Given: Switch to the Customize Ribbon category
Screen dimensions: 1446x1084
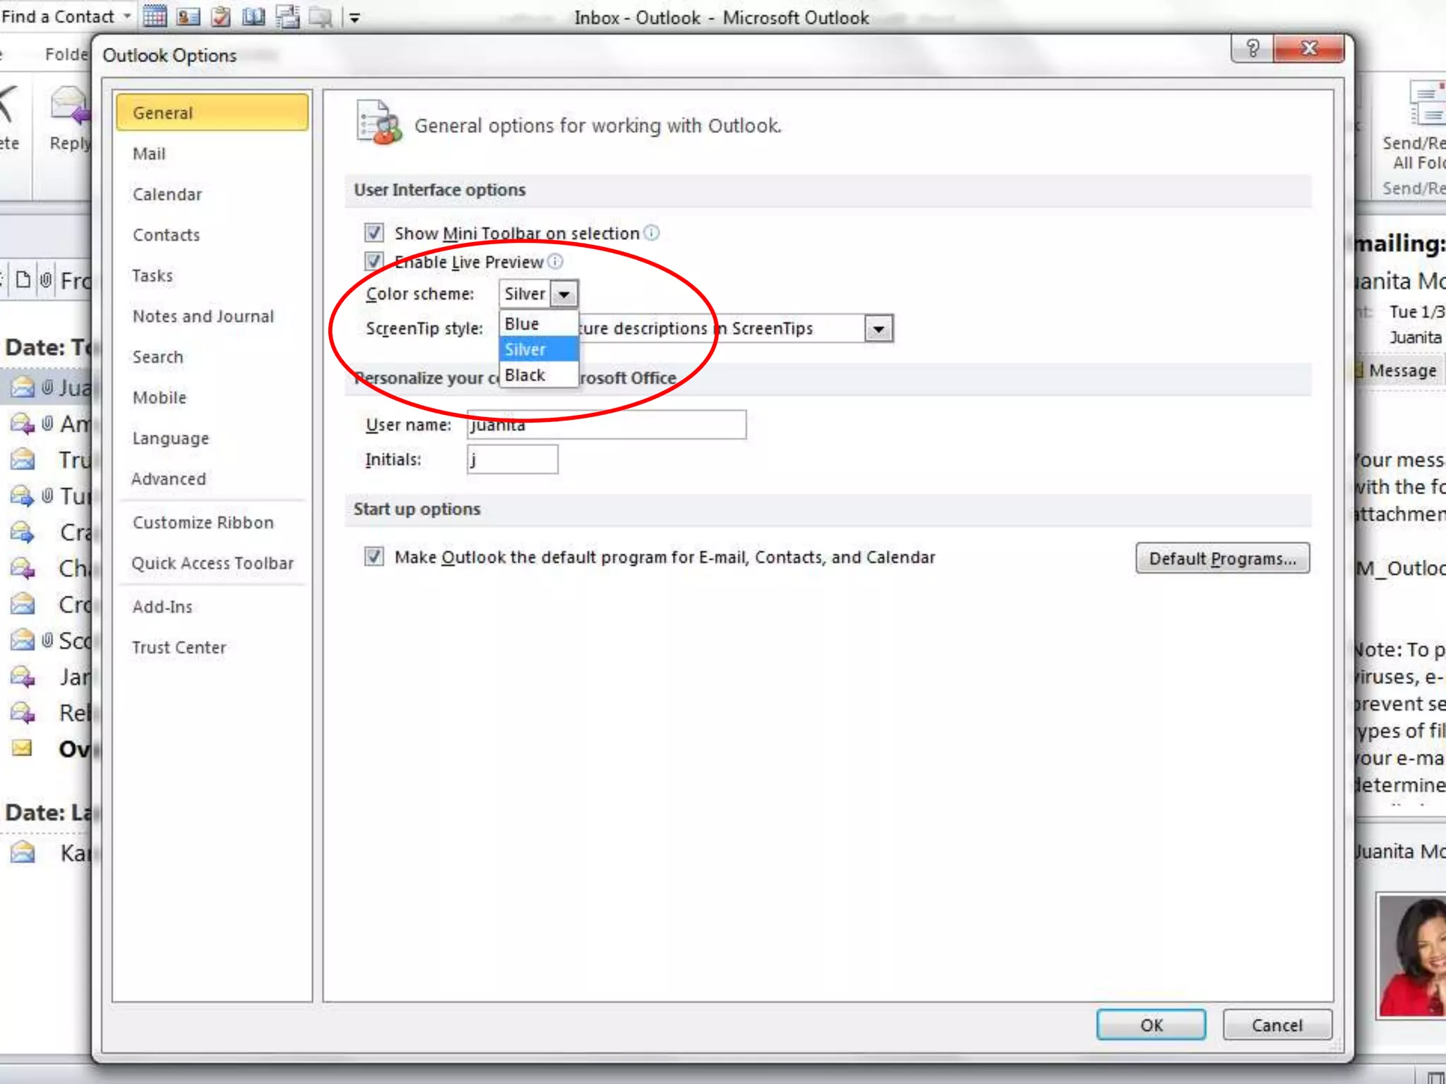Looking at the screenshot, I should (x=203, y=523).
